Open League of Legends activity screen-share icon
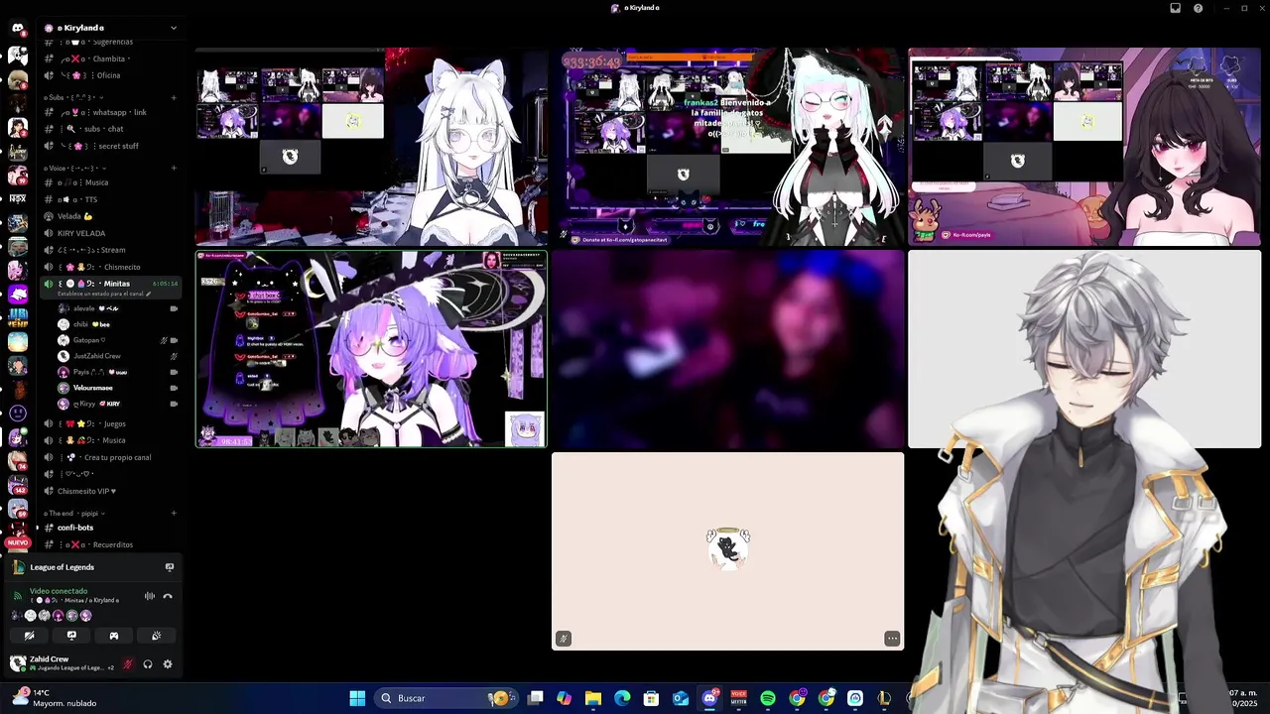Image resolution: width=1270 pixels, height=714 pixels. click(170, 567)
